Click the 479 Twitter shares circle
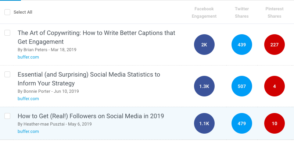Viewport: 294px width, 141px height. click(x=242, y=123)
